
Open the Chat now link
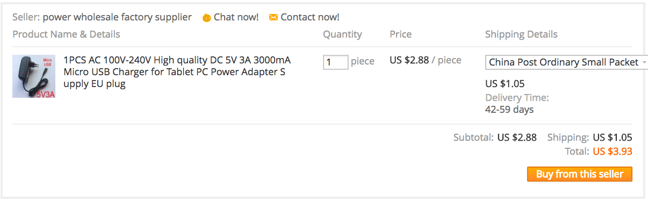point(236,17)
